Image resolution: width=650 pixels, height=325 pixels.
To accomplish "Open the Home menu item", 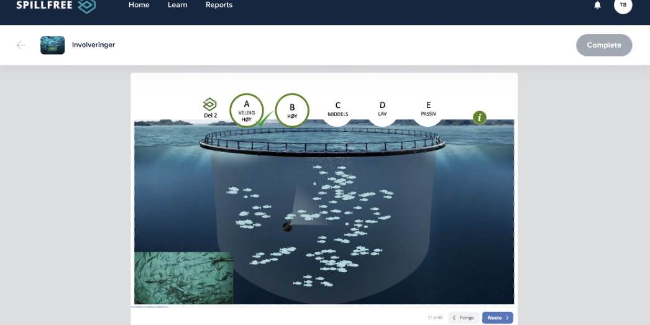I will tap(139, 5).
